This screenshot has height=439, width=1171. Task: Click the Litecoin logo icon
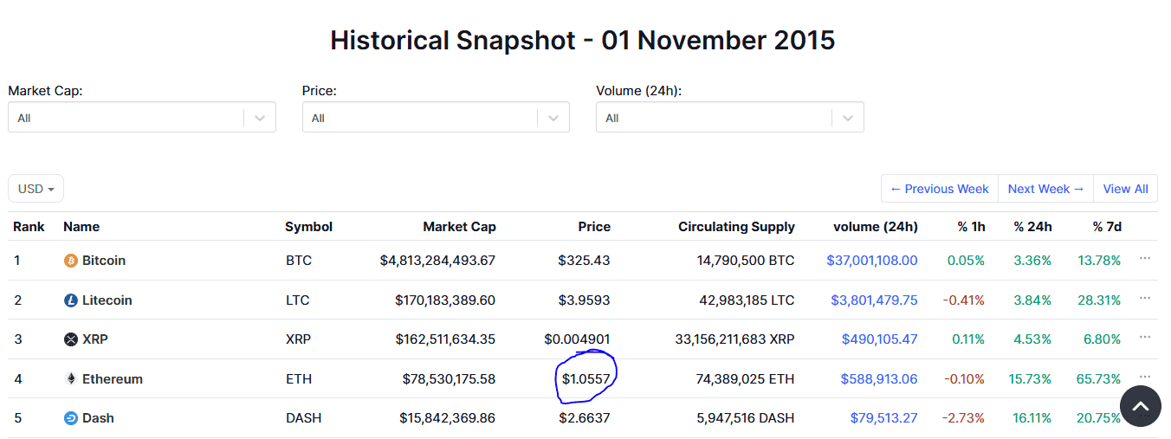(71, 300)
